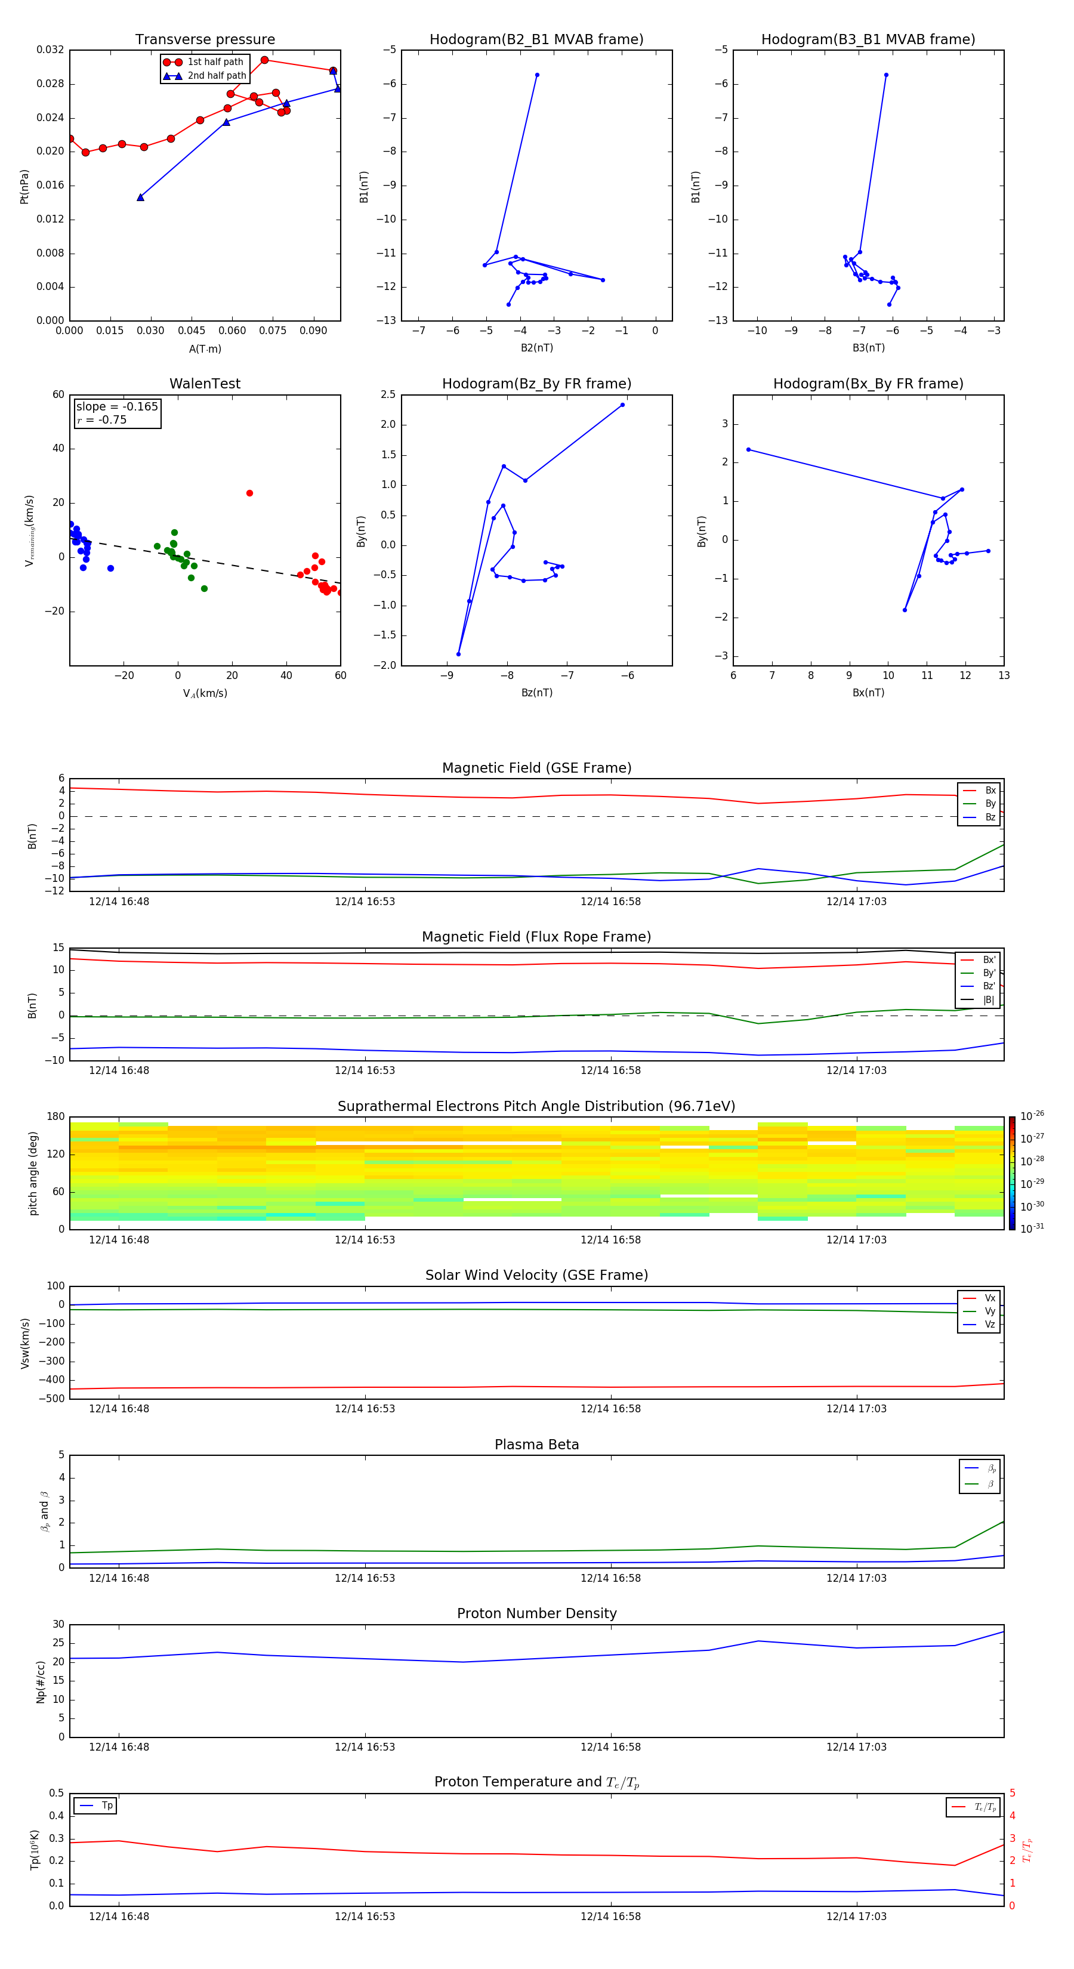1074x1969 pixels.
Task: Click the outlier red point in WalenTest
Action: click(249, 493)
